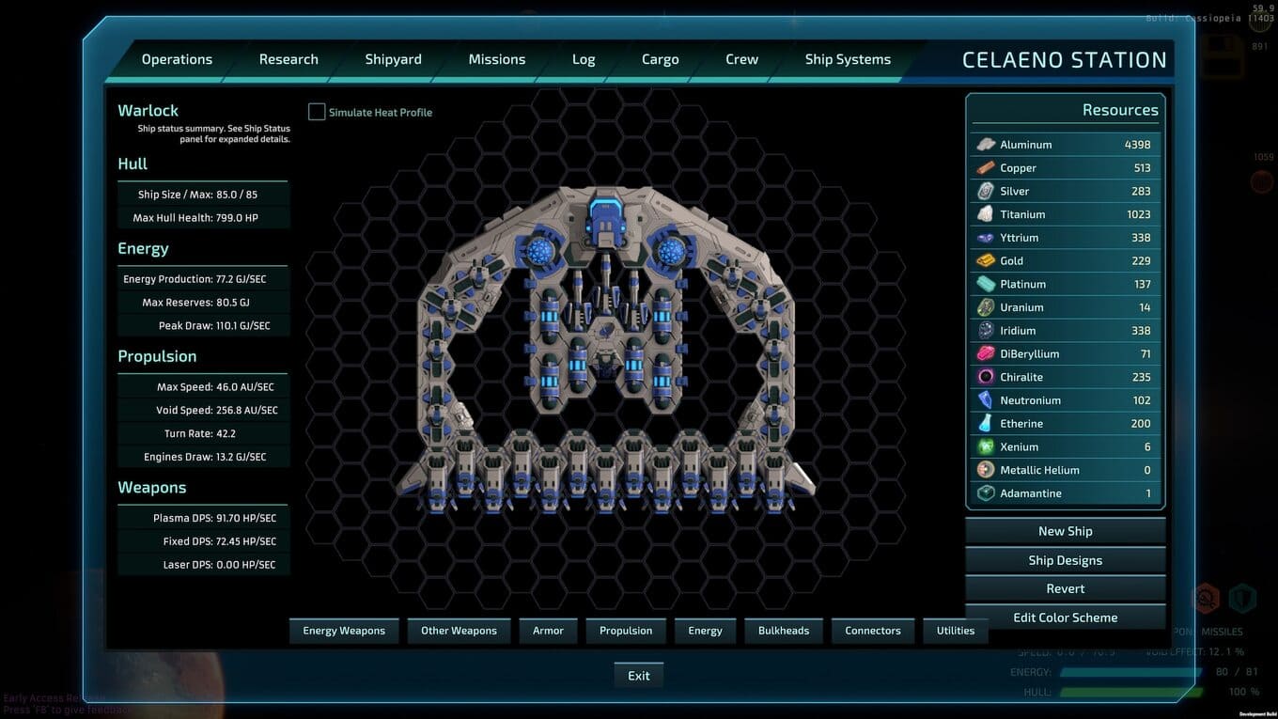Click the Energy parts category button
This screenshot has height=719, width=1278.
(705, 631)
